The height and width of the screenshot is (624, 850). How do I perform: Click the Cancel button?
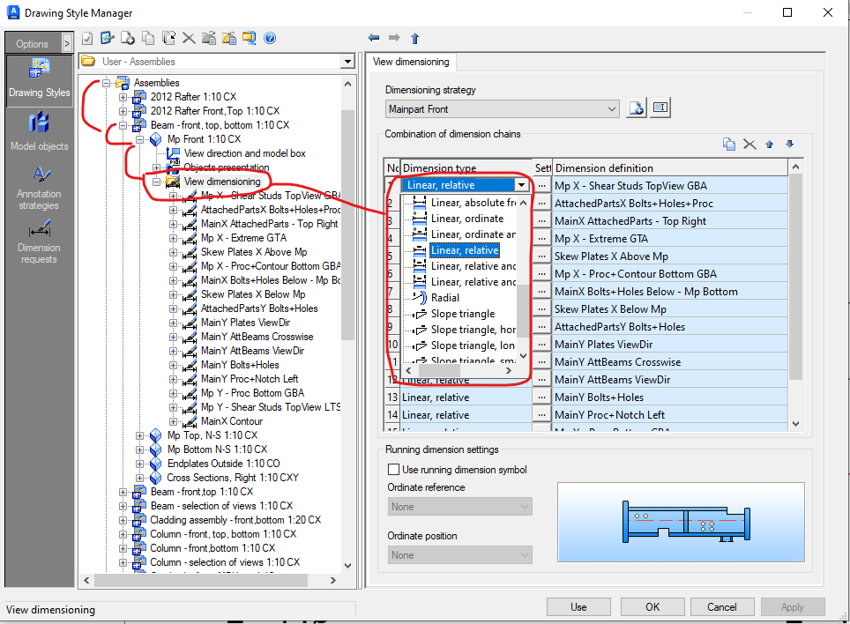721,606
